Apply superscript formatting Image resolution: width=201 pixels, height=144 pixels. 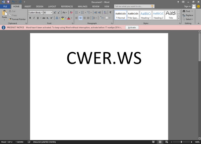point(51,18)
